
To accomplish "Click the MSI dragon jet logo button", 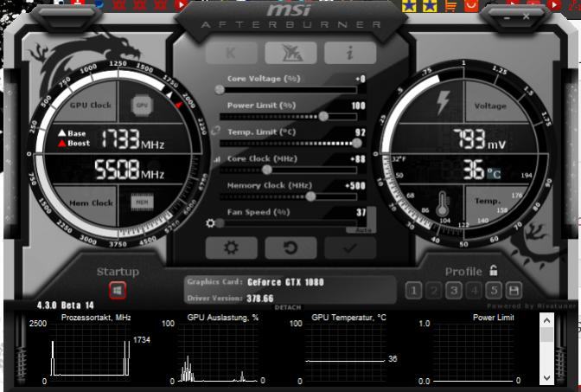I will click(290, 53).
